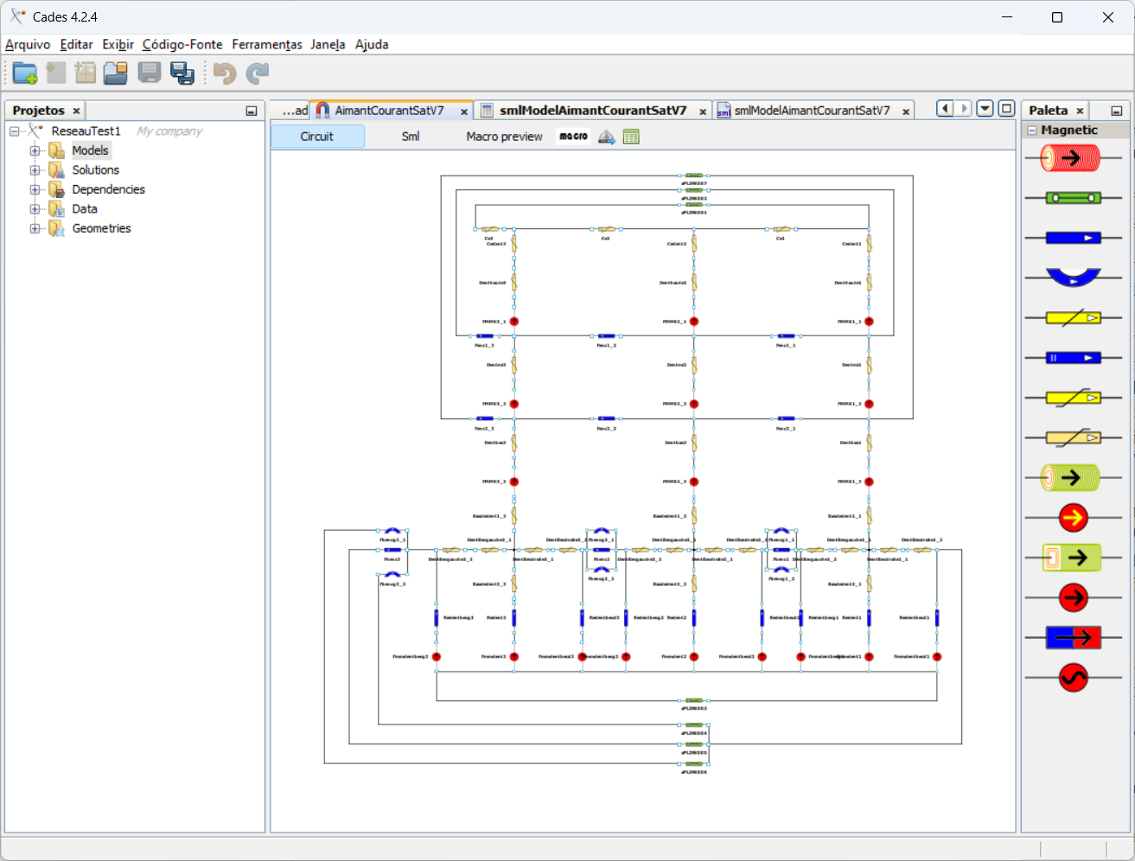Toggle the Sml view button

tap(411, 137)
